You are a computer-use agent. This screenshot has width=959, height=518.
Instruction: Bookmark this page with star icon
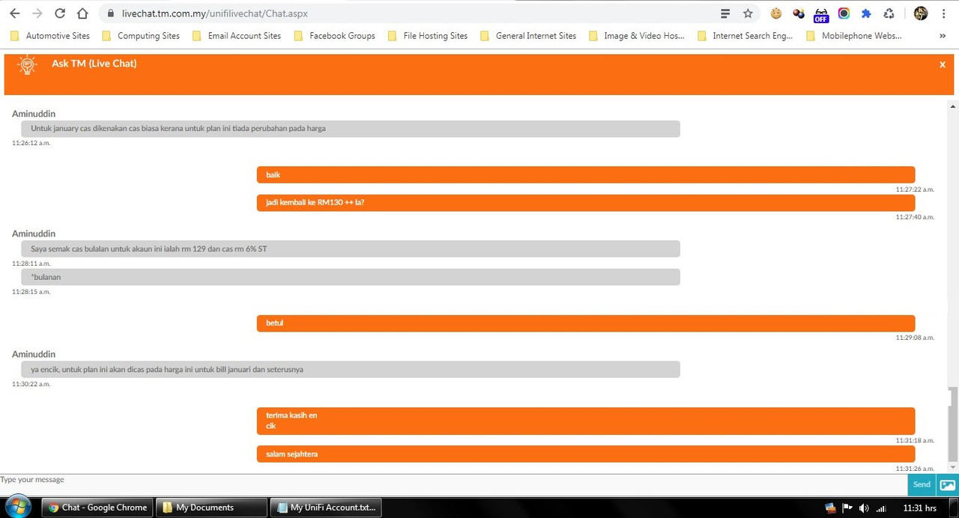pyautogui.click(x=748, y=13)
